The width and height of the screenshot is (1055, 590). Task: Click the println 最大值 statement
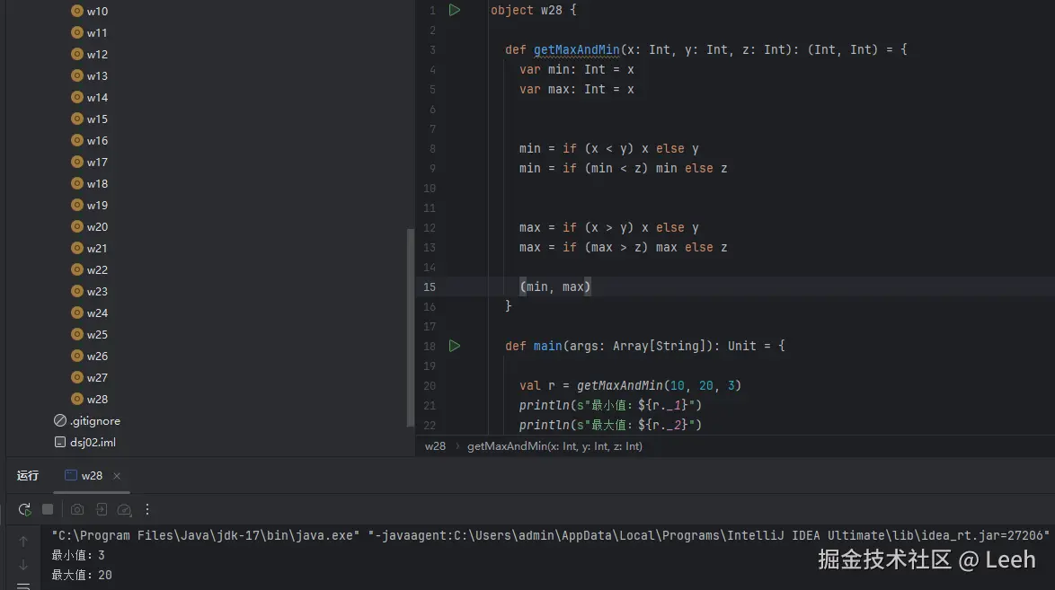coord(610,425)
